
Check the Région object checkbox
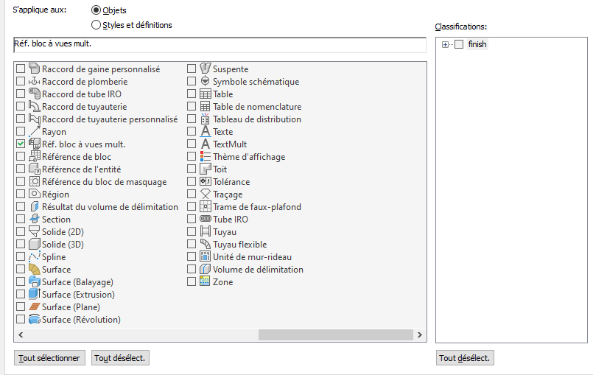point(21,194)
